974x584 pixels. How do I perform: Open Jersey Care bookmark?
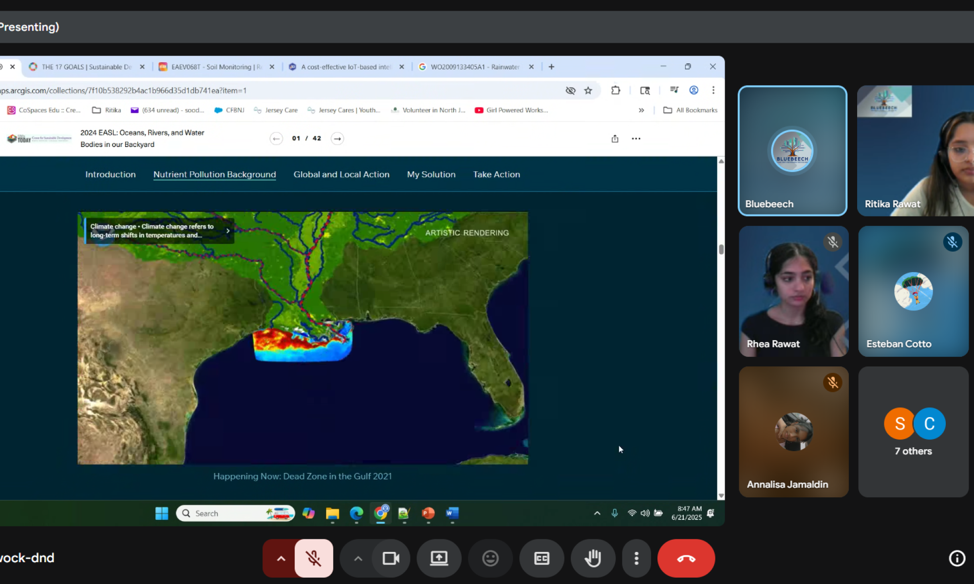[276, 110]
